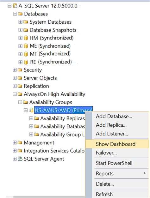
Task: Click the MT database cylinder icon
Action: [x=26, y=54]
